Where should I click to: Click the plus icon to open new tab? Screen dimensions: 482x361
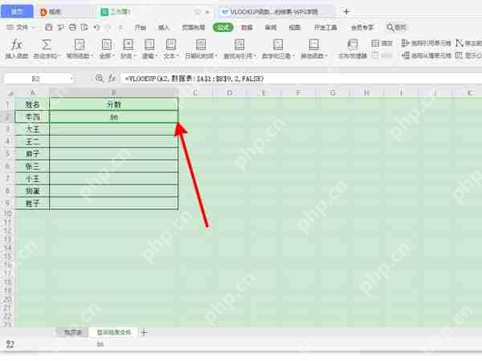347,12
